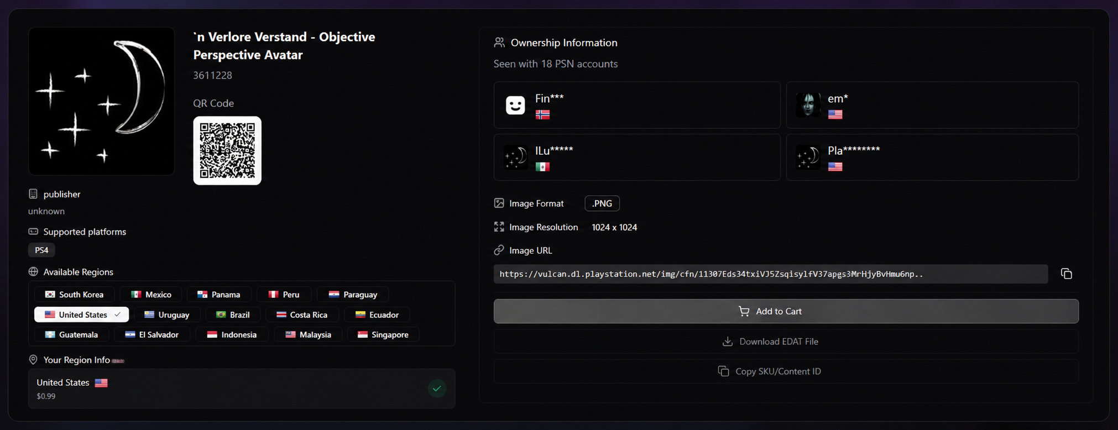
Task: Select the Brazil region chip
Action: click(233, 314)
